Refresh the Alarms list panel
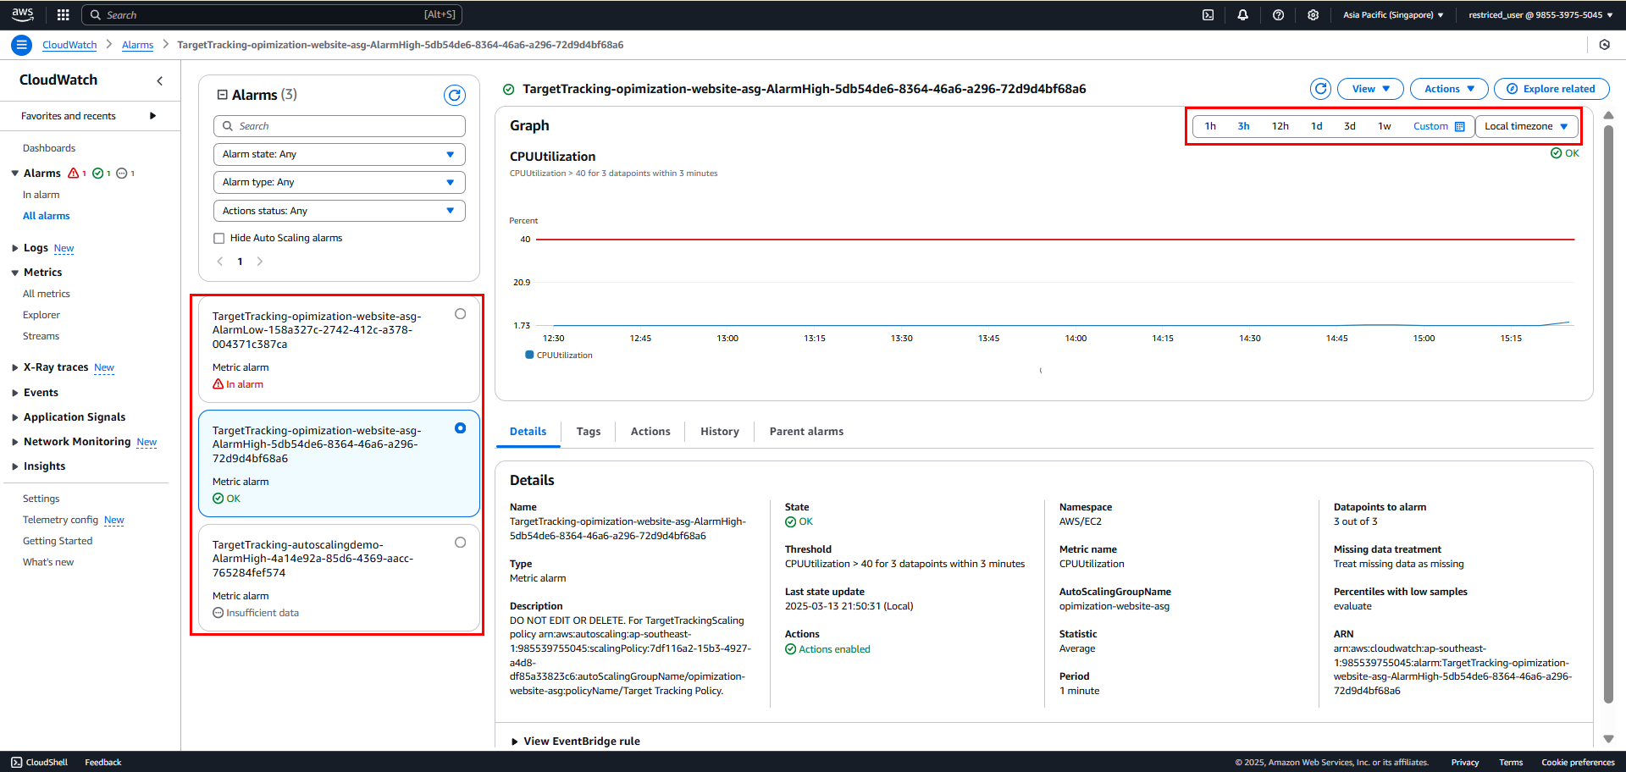The height and width of the screenshot is (772, 1626). pos(455,96)
